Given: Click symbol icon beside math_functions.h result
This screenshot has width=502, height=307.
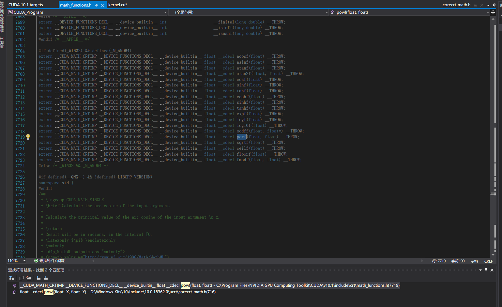Looking at the screenshot, I should [15, 285].
